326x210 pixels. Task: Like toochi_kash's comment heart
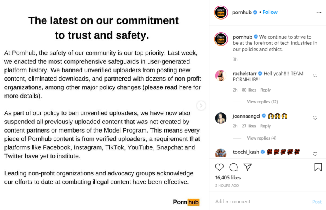315,154
